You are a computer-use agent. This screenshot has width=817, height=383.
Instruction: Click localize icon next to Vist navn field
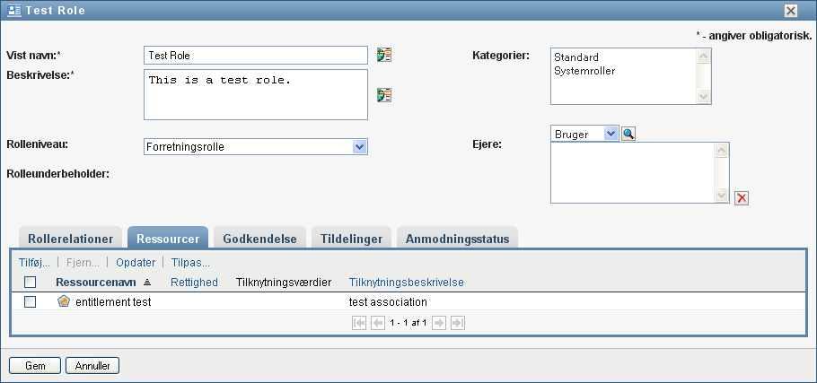tap(384, 55)
